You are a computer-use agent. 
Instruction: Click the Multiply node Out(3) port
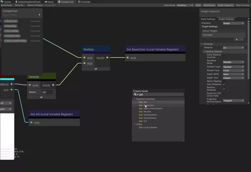click(x=107, y=57)
